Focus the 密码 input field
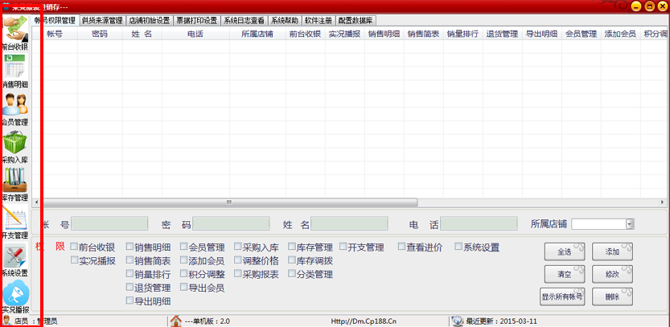The image size is (670, 327). pyautogui.click(x=231, y=223)
